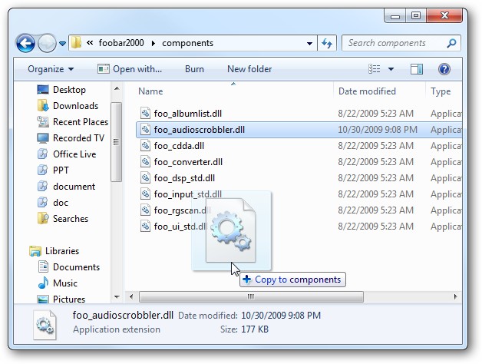Click Open with... in the toolbar

130,69
